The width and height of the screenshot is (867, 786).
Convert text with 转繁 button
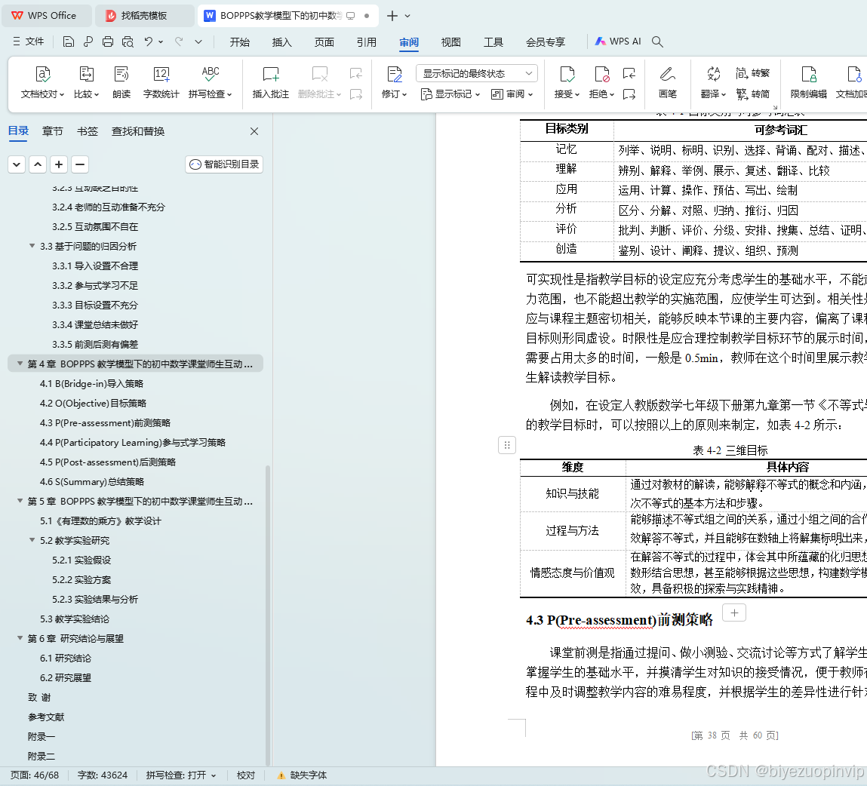click(753, 73)
